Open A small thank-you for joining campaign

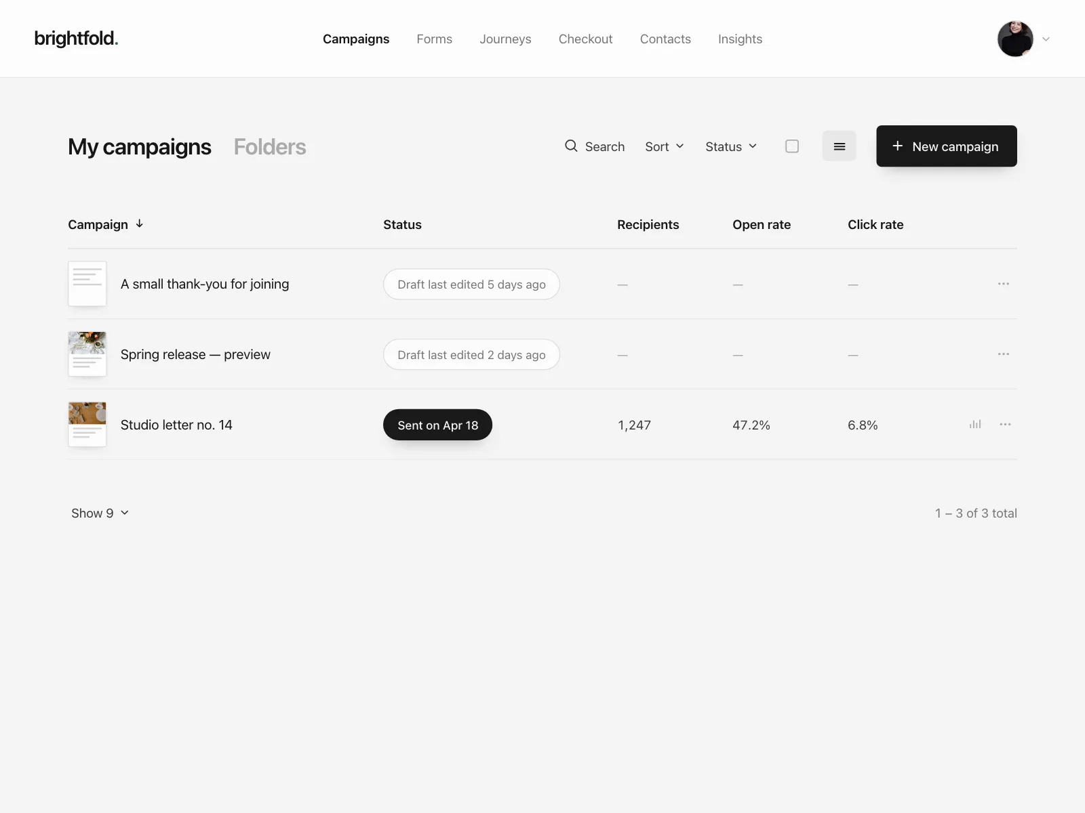coord(205,284)
